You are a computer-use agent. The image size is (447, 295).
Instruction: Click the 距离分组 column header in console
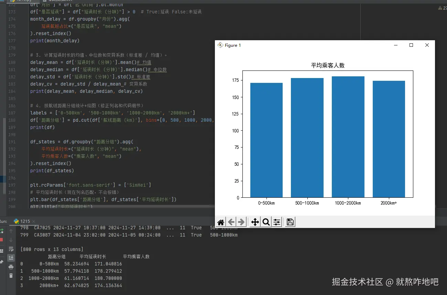(57, 256)
